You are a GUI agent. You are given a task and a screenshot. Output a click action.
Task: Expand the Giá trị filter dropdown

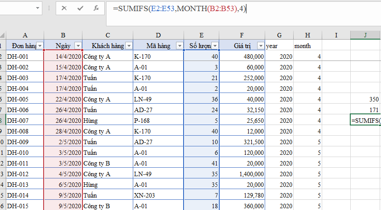pos(260,46)
